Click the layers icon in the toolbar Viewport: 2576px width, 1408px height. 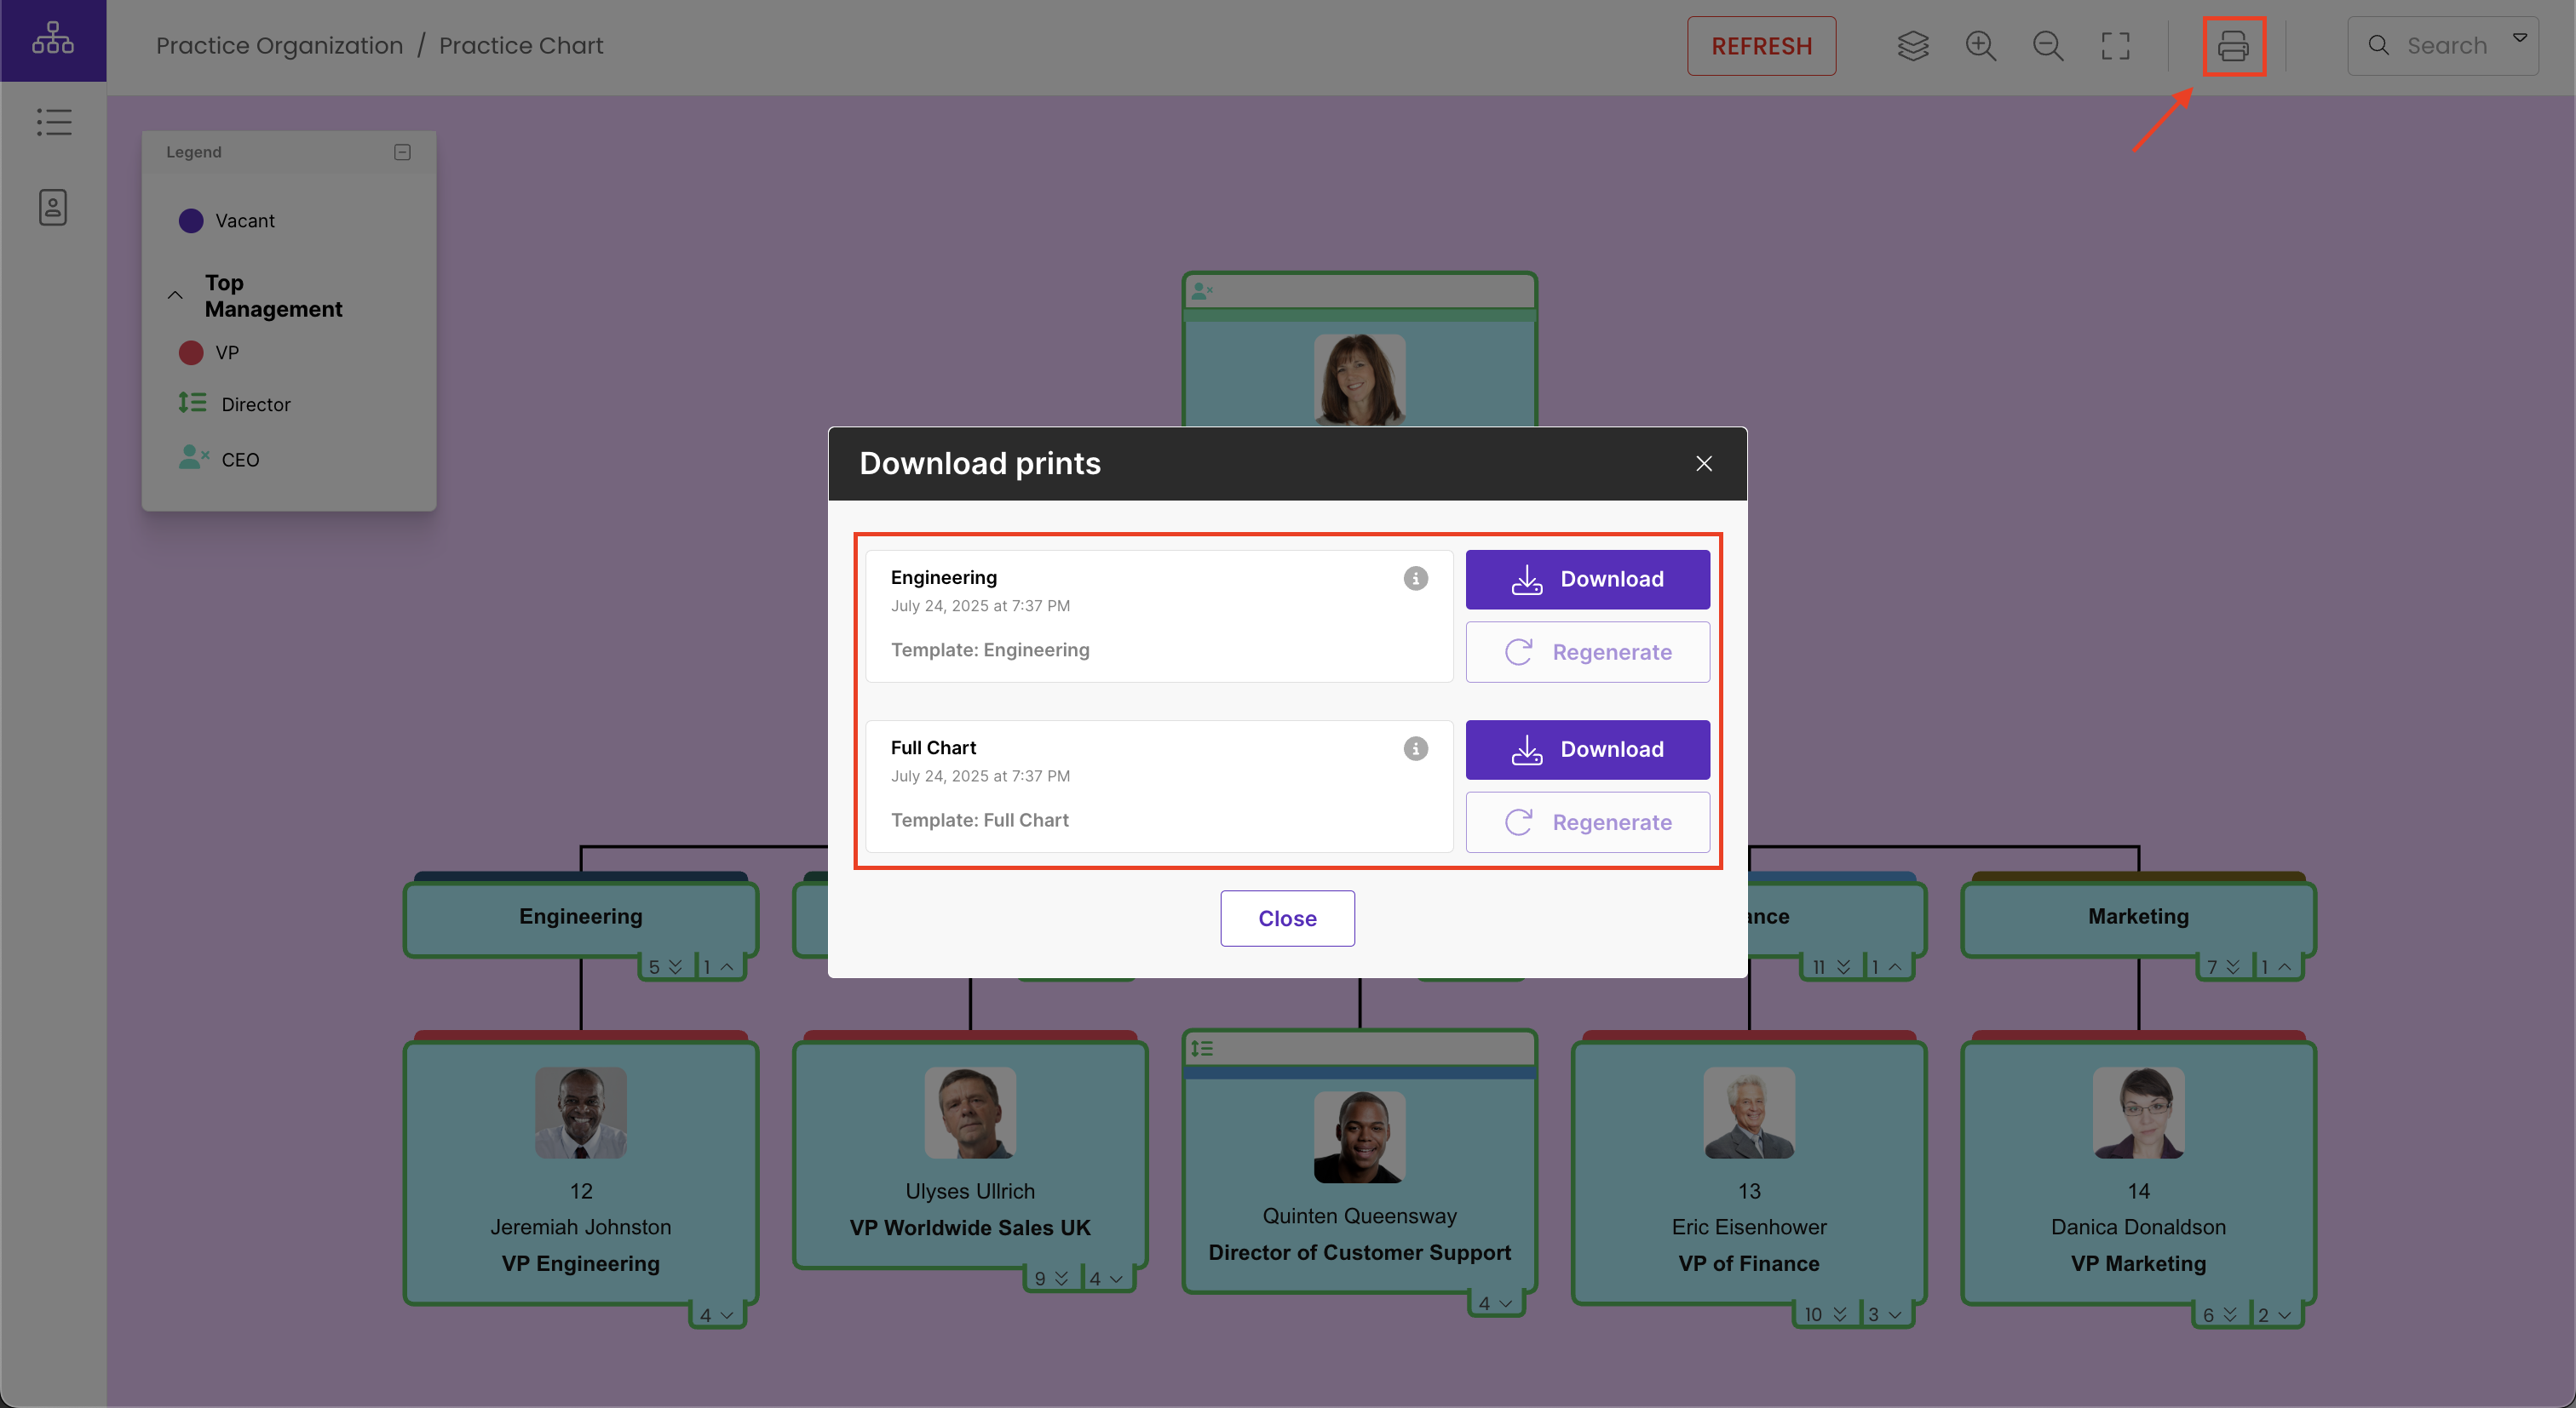tap(1912, 46)
